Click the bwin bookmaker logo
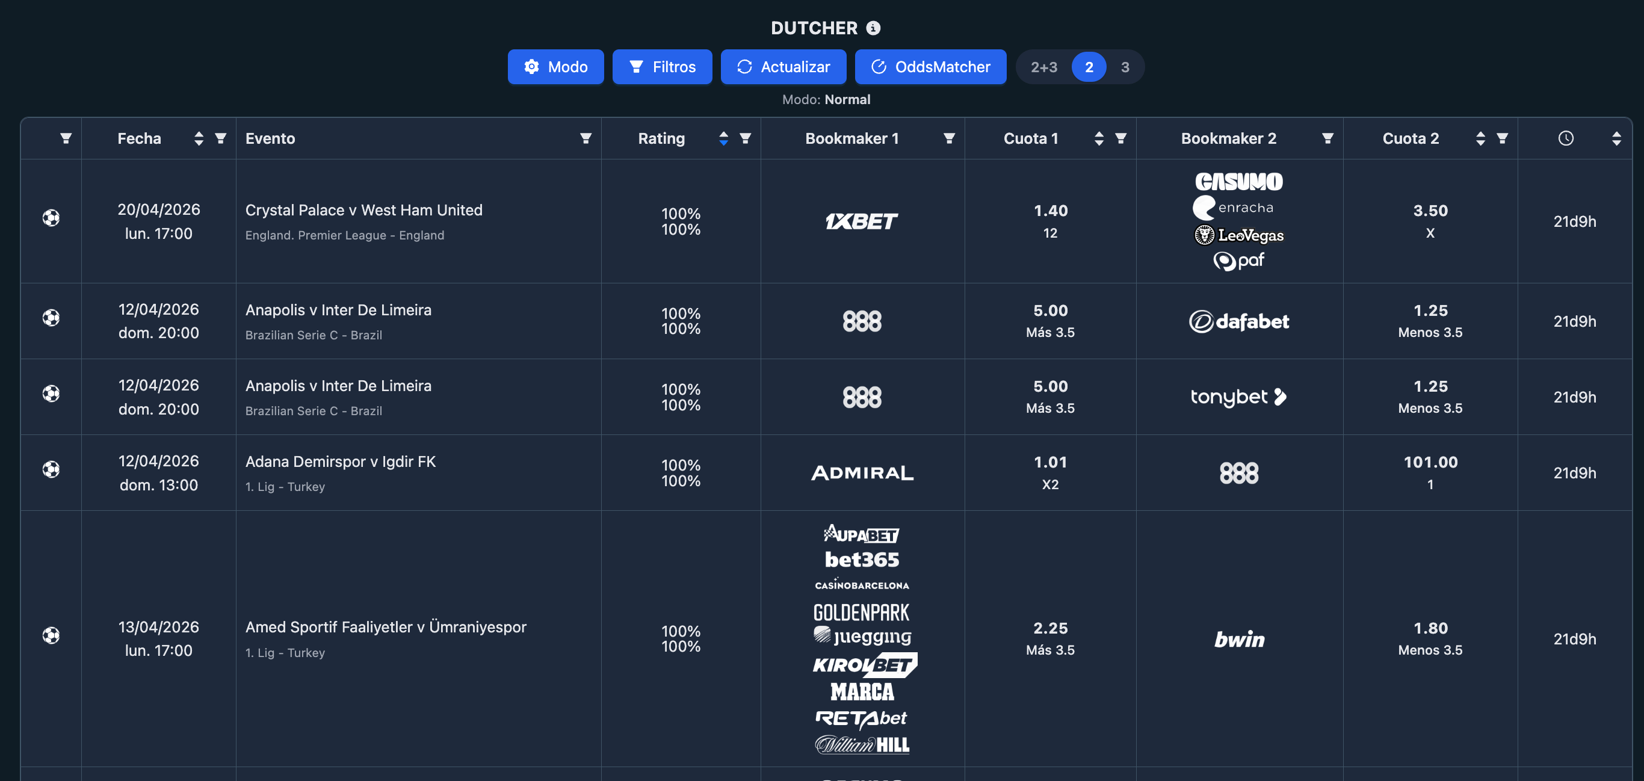This screenshot has width=1644, height=781. click(x=1239, y=639)
